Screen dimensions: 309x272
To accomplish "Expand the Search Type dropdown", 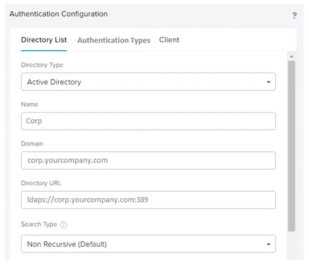I will click(x=148, y=244).
